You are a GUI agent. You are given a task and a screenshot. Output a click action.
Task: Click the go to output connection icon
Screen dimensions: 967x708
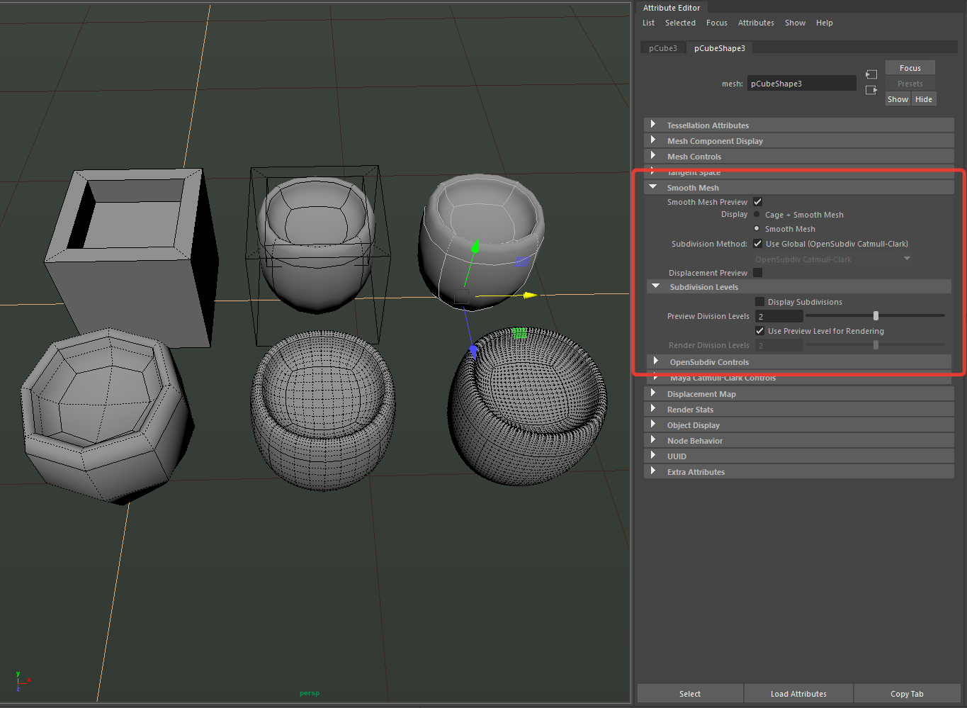tap(871, 90)
